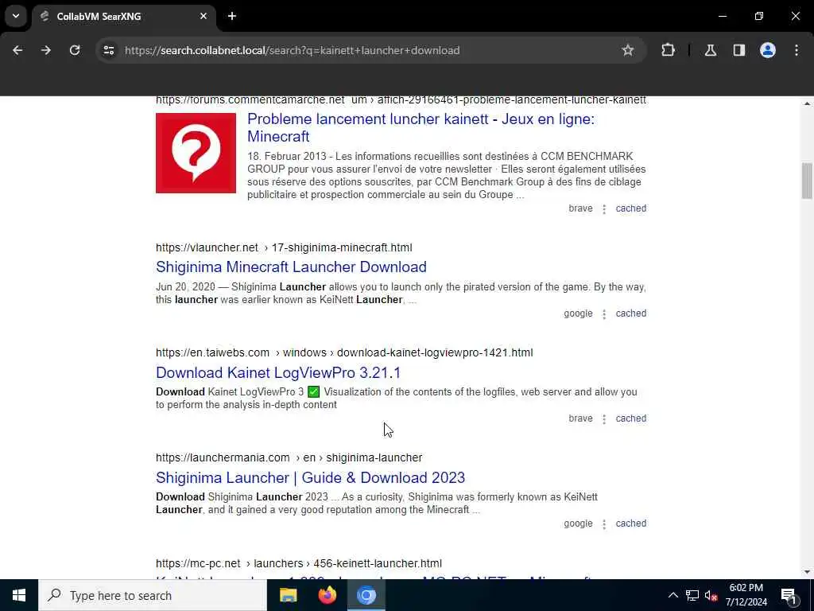
Task: Click page scrollbar thumb
Action: pyautogui.click(x=807, y=181)
